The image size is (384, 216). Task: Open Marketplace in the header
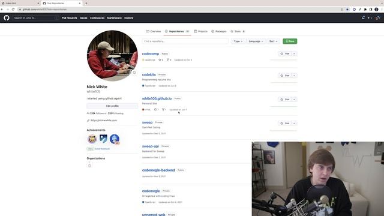[x=114, y=18]
